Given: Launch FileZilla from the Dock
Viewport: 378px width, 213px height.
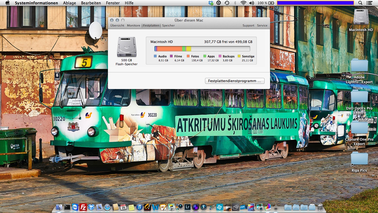Looking at the screenshot, I should click(83, 207).
